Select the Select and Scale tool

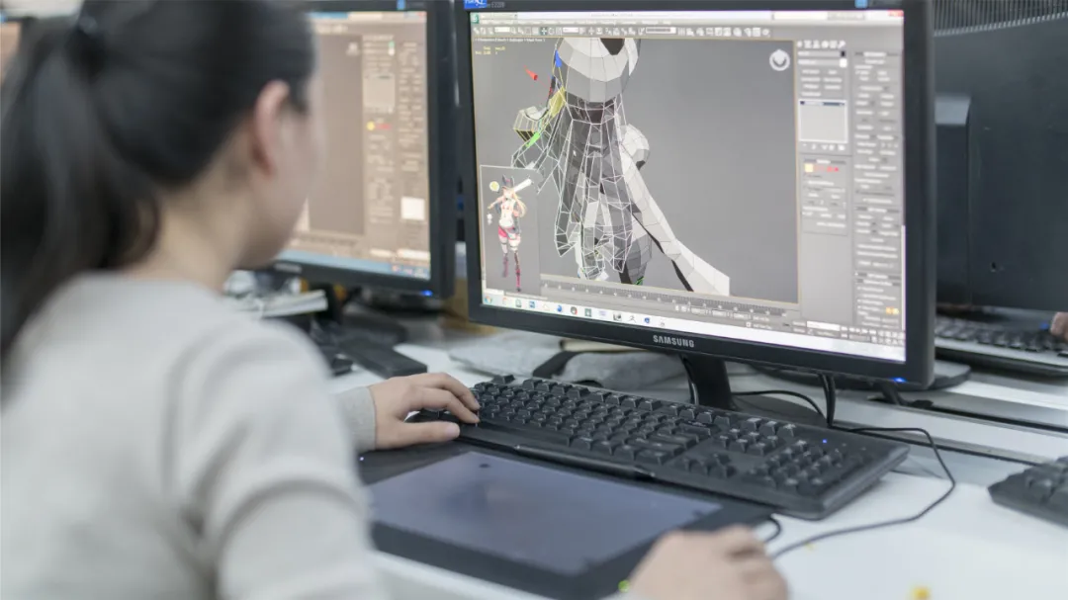point(559,32)
